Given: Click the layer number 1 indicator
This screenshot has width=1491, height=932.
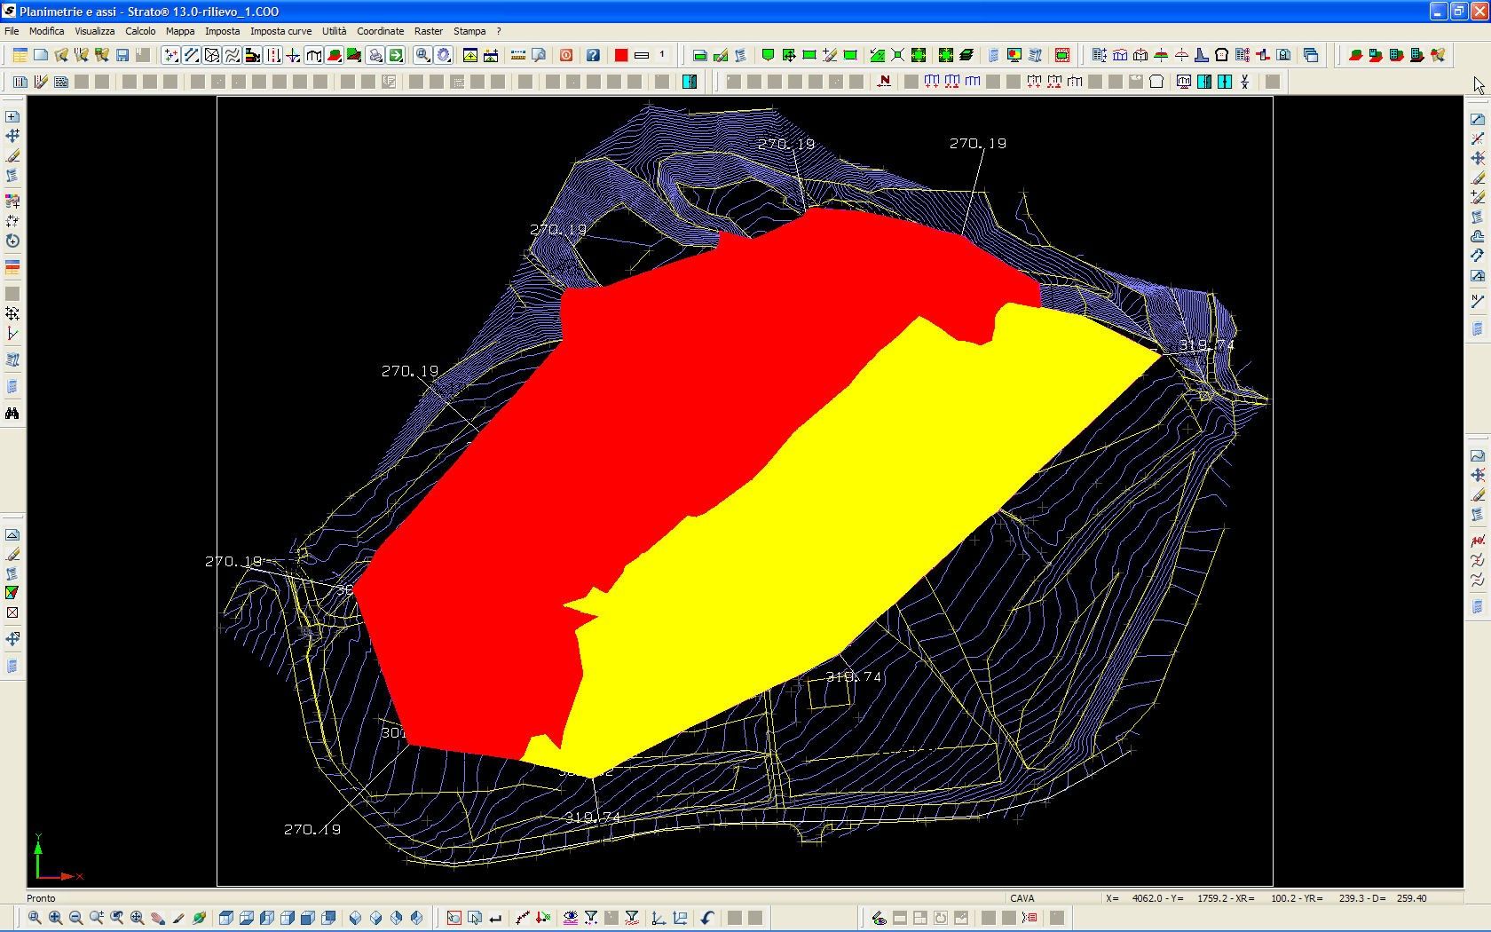Looking at the screenshot, I should 662,55.
